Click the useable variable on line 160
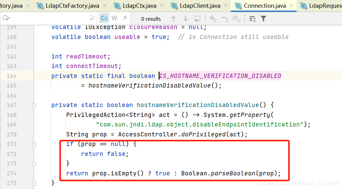Viewport: 342px width, 189px height. click(127, 37)
